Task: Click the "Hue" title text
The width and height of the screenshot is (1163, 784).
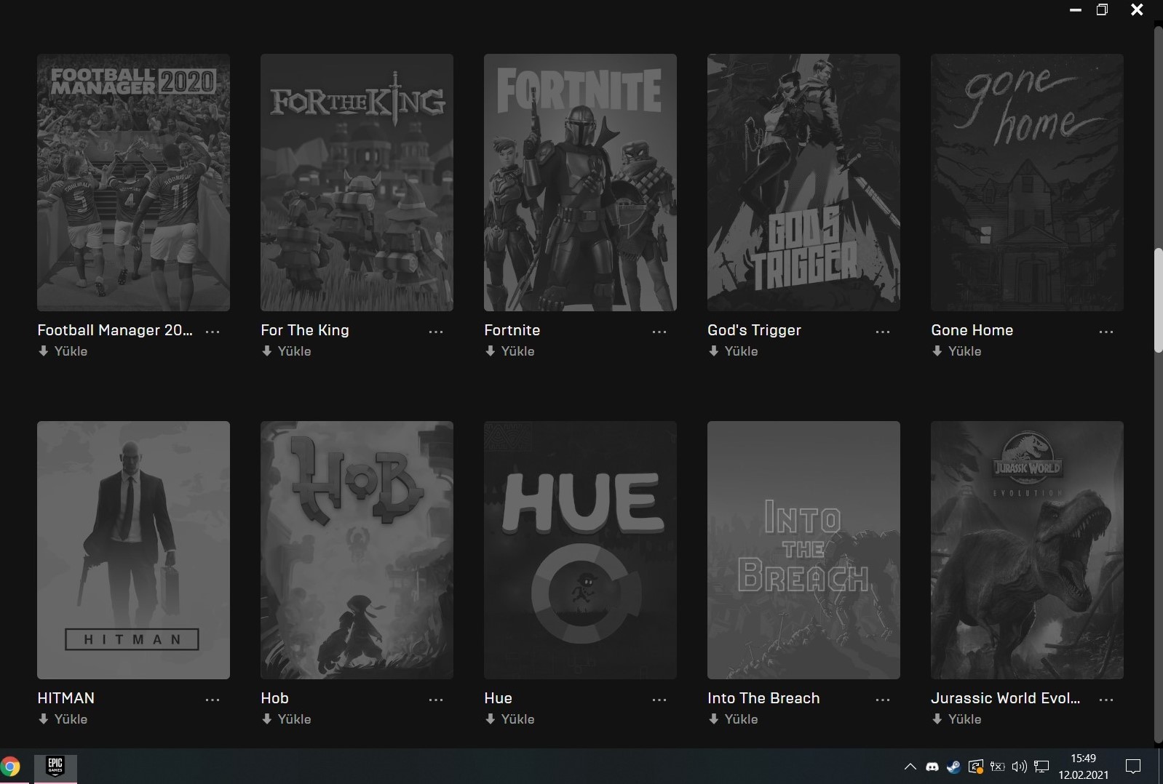Action: tap(498, 698)
